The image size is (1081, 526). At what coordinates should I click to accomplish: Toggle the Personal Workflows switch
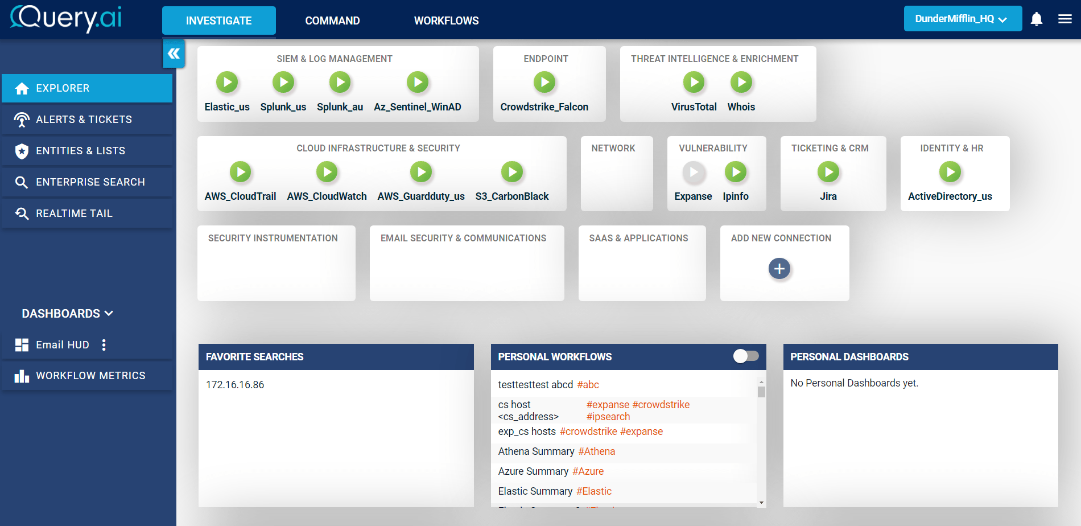click(x=746, y=356)
